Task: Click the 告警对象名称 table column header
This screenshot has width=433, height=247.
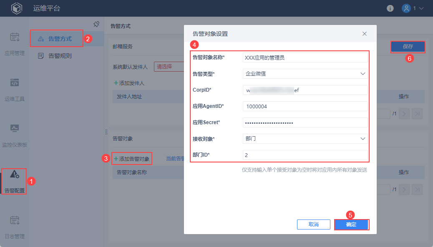Action: [x=132, y=172]
